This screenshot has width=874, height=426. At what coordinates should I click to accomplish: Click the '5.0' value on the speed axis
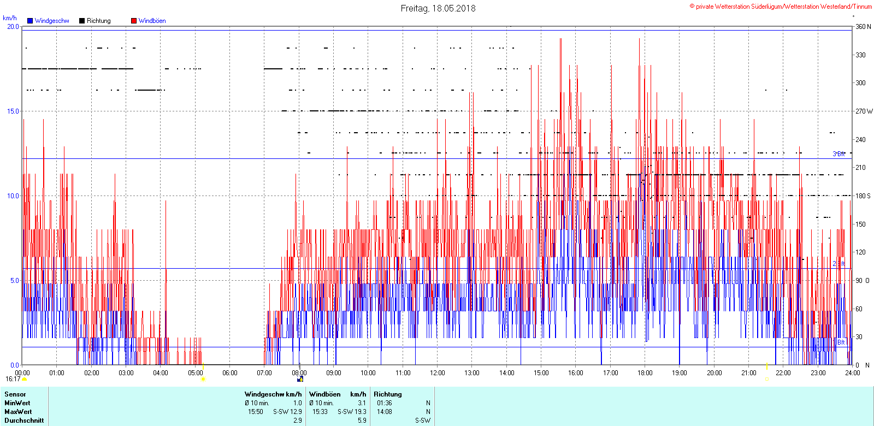tap(14, 281)
